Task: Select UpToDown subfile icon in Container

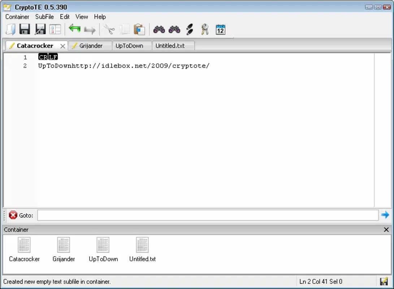Action: click(x=103, y=245)
